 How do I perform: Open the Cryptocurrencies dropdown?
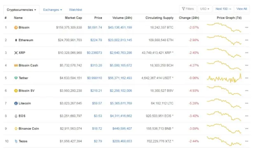click(21, 10)
